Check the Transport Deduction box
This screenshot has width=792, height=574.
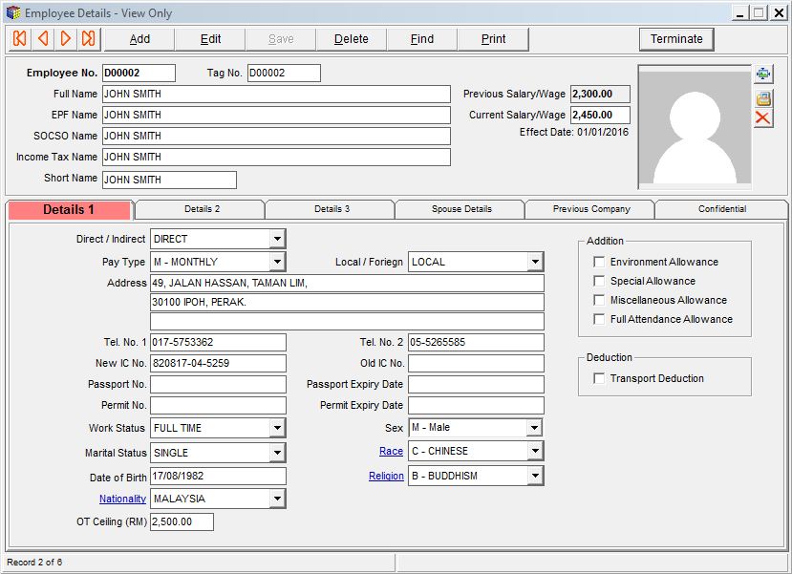599,378
